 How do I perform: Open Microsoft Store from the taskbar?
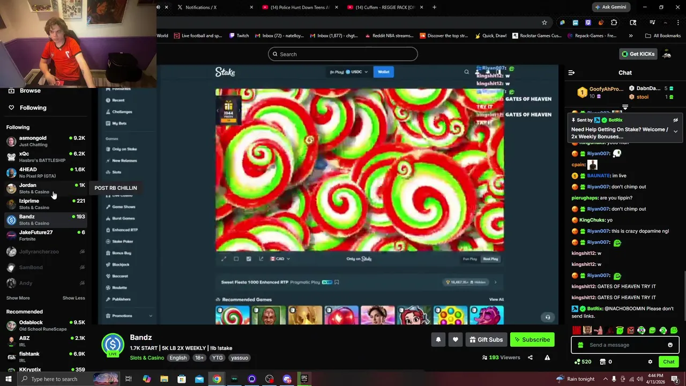182,379
